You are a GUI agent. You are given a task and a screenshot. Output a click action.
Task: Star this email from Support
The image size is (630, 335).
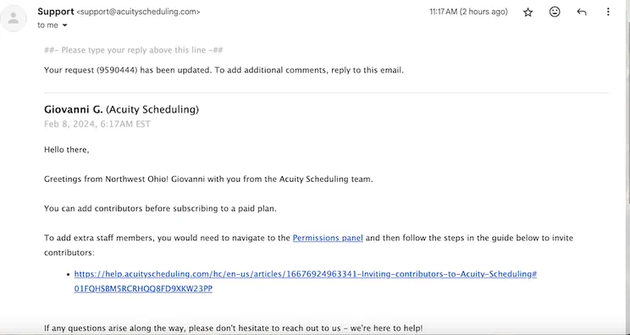(x=528, y=13)
